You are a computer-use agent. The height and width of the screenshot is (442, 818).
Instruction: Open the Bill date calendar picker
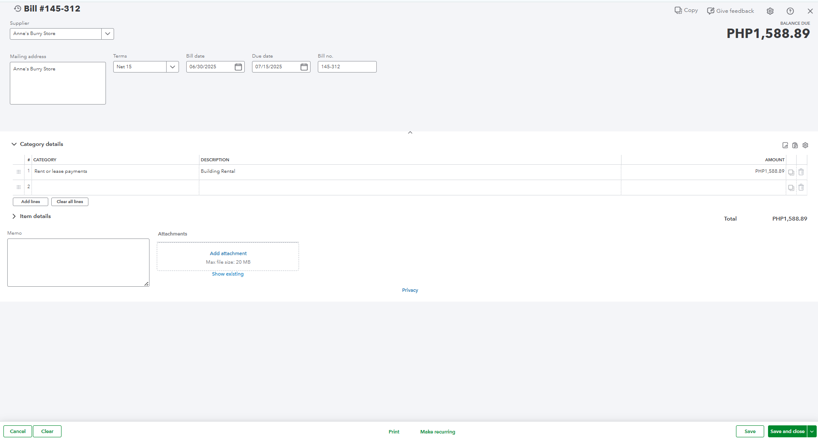click(x=238, y=67)
